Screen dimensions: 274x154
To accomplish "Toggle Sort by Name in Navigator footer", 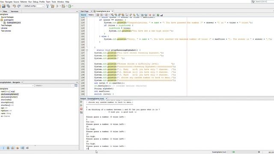I will point(23,148).
